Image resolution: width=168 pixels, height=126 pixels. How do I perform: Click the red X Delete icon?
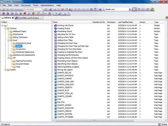62,9
